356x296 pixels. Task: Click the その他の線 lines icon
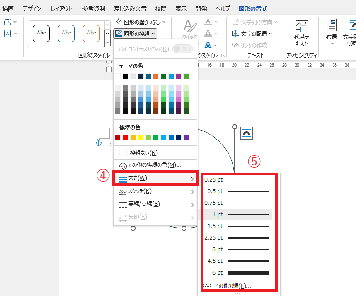[x=207, y=286]
